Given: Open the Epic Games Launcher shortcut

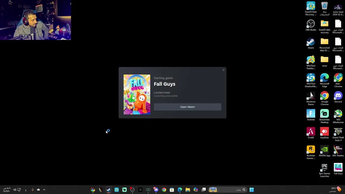Looking at the screenshot, I should coord(325,170).
